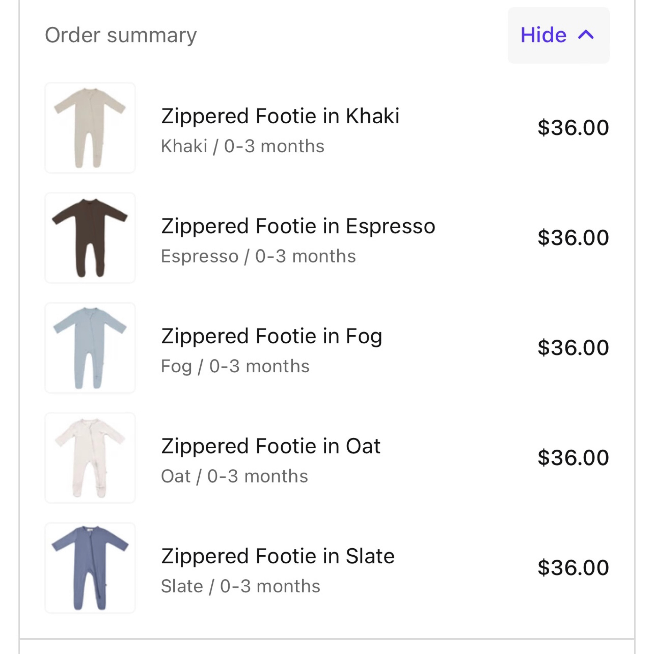This screenshot has width=654, height=654.
Task: Select Zippered Footie in Espresso title
Action: click(x=298, y=226)
